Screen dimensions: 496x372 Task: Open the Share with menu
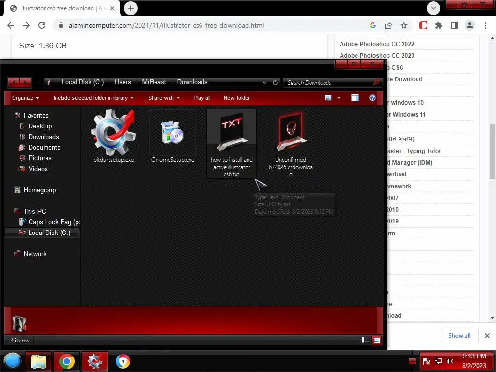[164, 98]
